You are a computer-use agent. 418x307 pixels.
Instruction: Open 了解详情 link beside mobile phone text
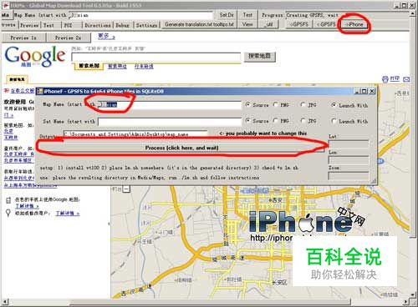pyautogui.click(x=27, y=206)
